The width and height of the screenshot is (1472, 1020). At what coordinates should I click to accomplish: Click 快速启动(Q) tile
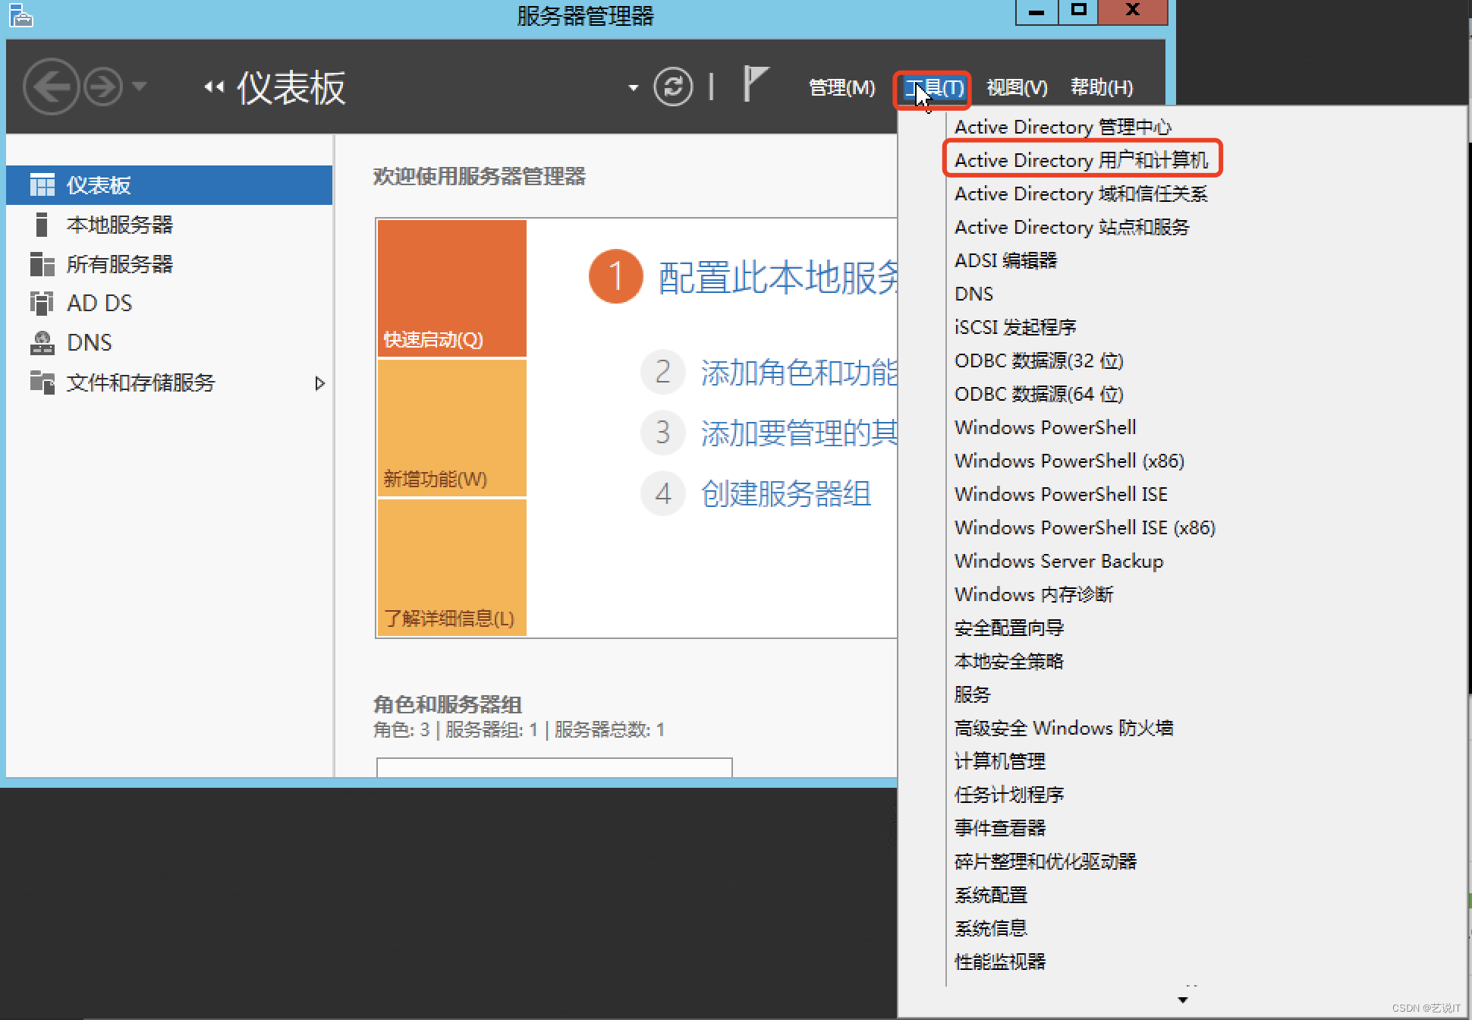tap(452, 288)
